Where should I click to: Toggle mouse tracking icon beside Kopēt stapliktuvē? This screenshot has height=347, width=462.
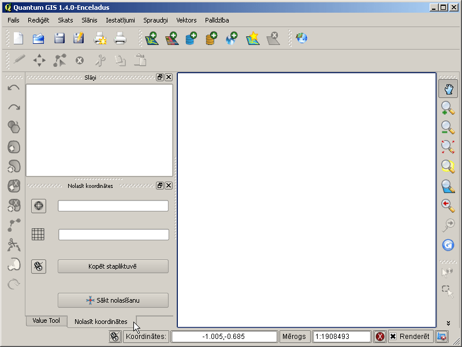point(39,266)
